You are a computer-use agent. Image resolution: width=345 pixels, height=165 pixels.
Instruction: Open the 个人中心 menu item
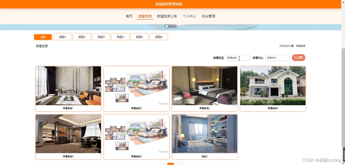click(x=189, y=16)
